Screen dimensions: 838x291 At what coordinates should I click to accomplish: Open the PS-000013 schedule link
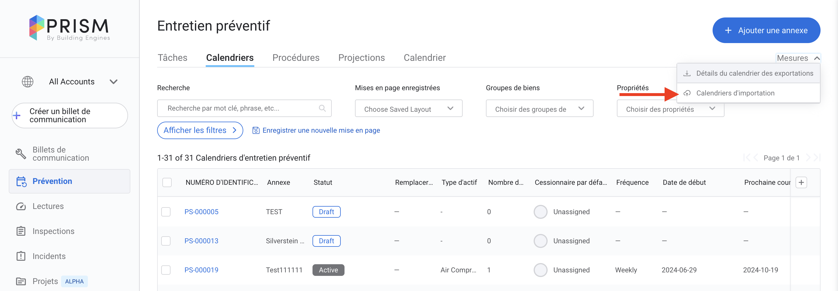(201, 241)
